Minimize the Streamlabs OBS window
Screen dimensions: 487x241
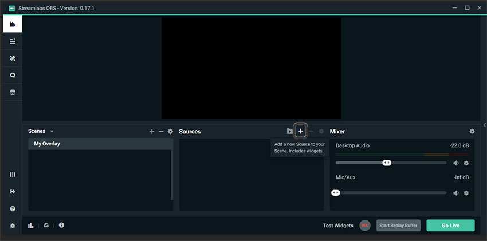click(455, 8)
